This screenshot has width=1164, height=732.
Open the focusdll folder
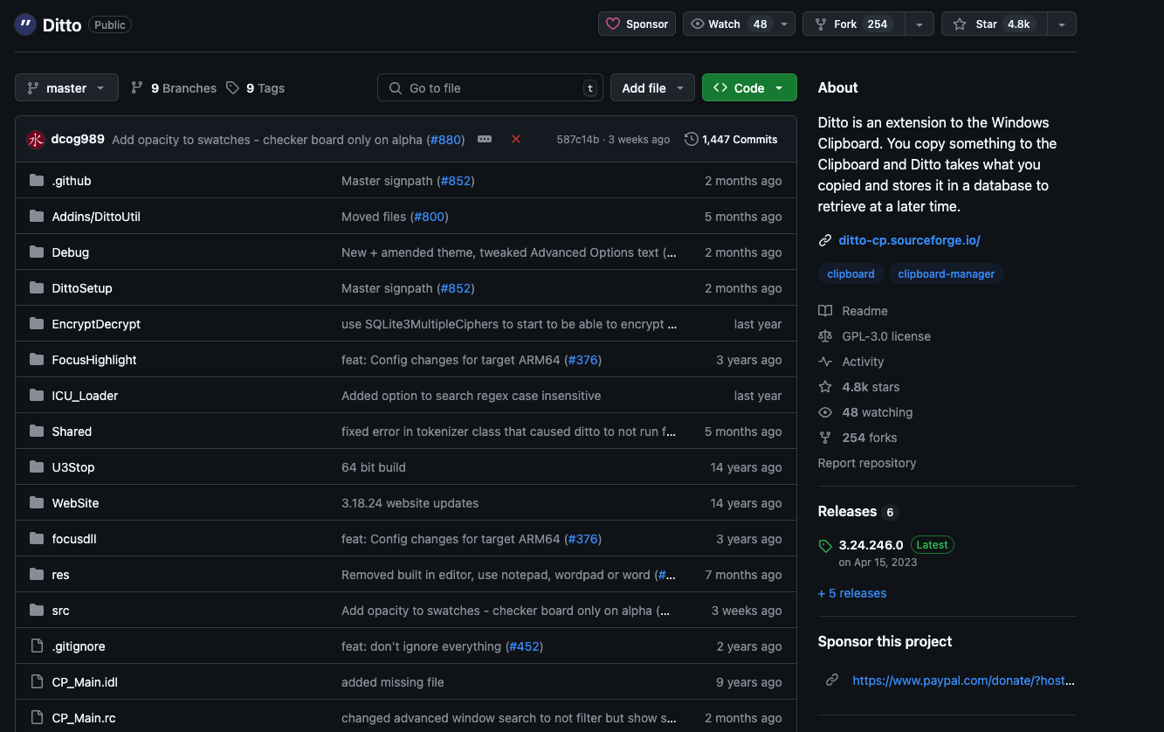pyautogui.click(x=74, y=539)
